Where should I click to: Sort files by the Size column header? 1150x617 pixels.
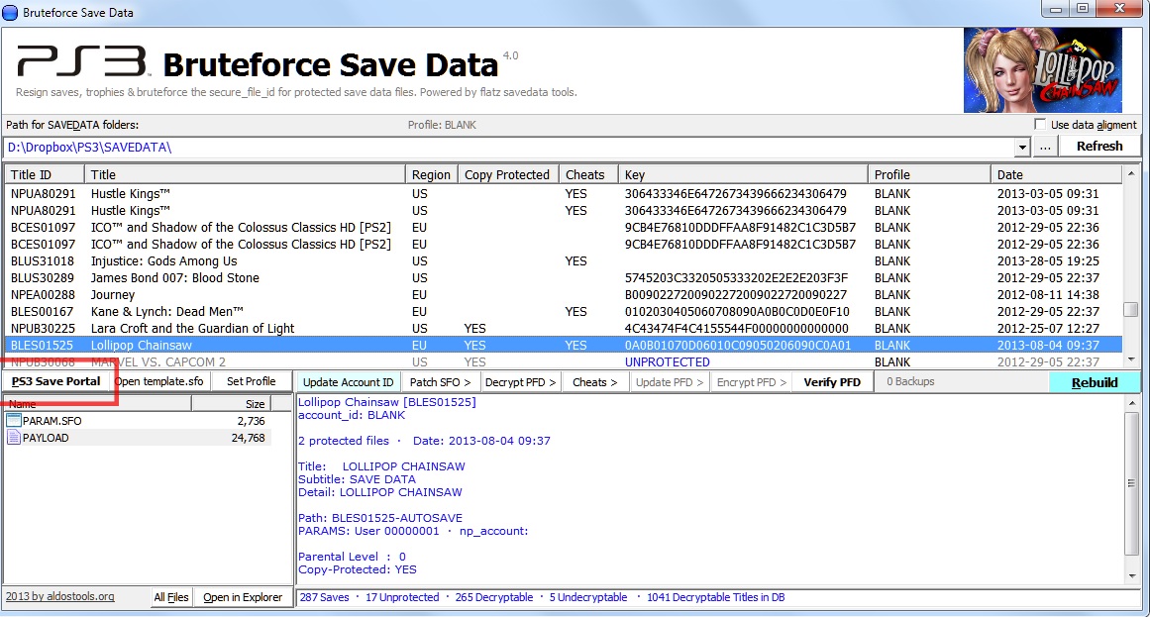(x=231, y=403)
